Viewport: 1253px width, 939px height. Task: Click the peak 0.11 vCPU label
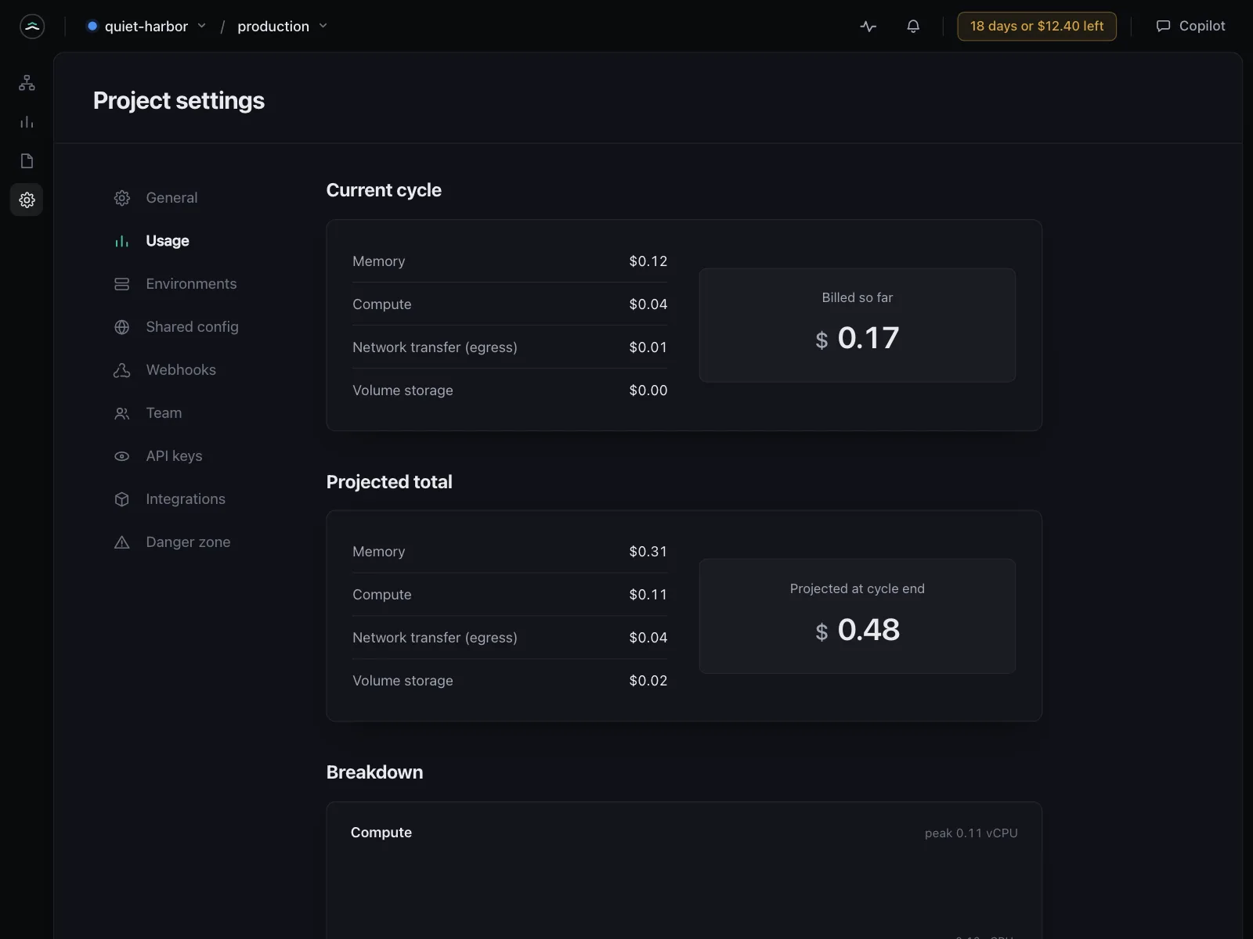[x=971, y=833]
